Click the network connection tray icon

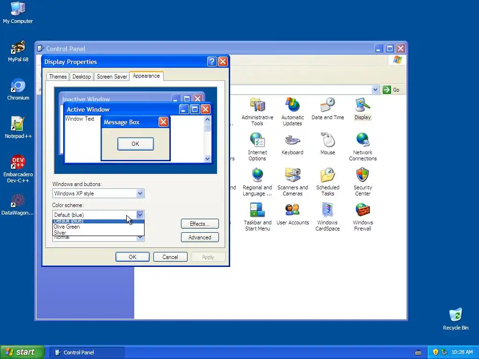click(x=444, y=352)
